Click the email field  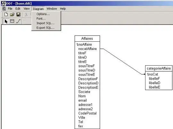(x=83, y=100)
